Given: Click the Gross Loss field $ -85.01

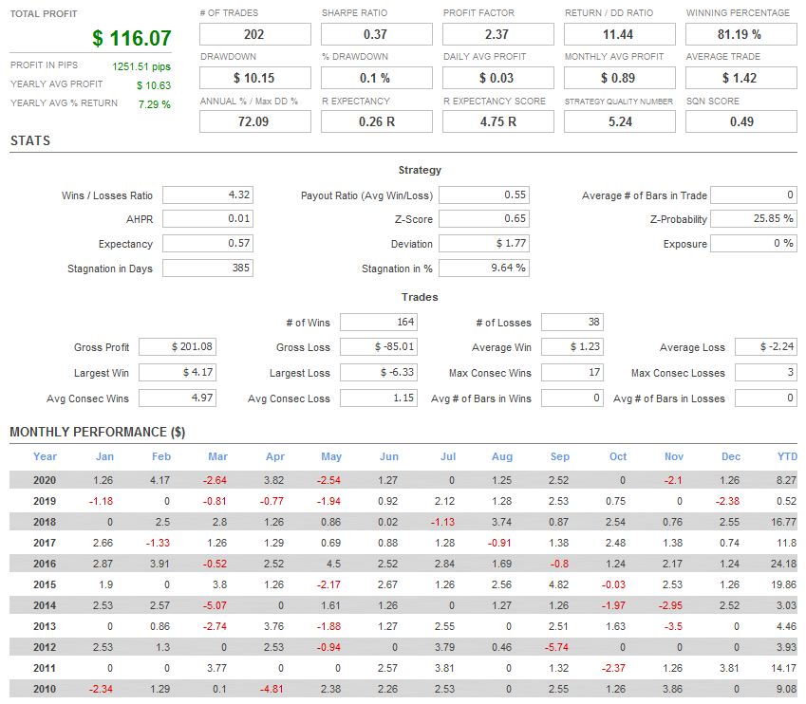Looking at the screenshot, I should (x=379, y=347).
